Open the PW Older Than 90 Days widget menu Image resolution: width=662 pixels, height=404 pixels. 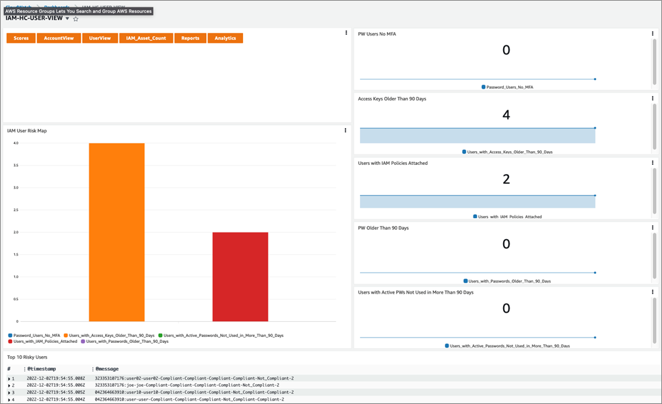tap(652, 227)
